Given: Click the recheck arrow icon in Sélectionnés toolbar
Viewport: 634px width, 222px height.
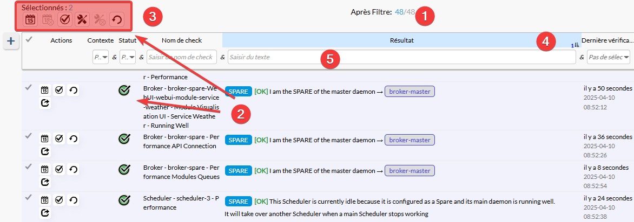Looking at the screenshot, I should (116, 20).
